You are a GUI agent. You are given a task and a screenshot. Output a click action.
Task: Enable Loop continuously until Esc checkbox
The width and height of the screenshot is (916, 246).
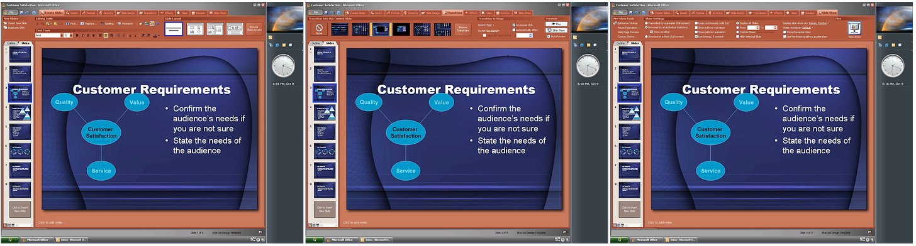(696, 23)
